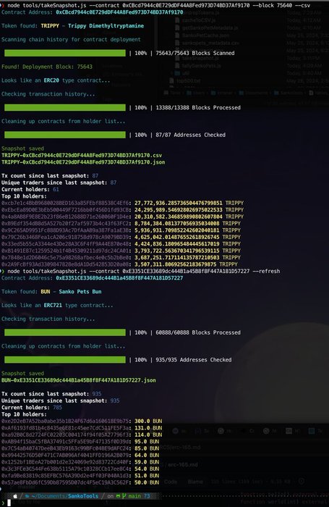The width and height of the screenshot is (329, 507).
Task: Click the green GitHub icon after 'on'
Action: (118, 496)
